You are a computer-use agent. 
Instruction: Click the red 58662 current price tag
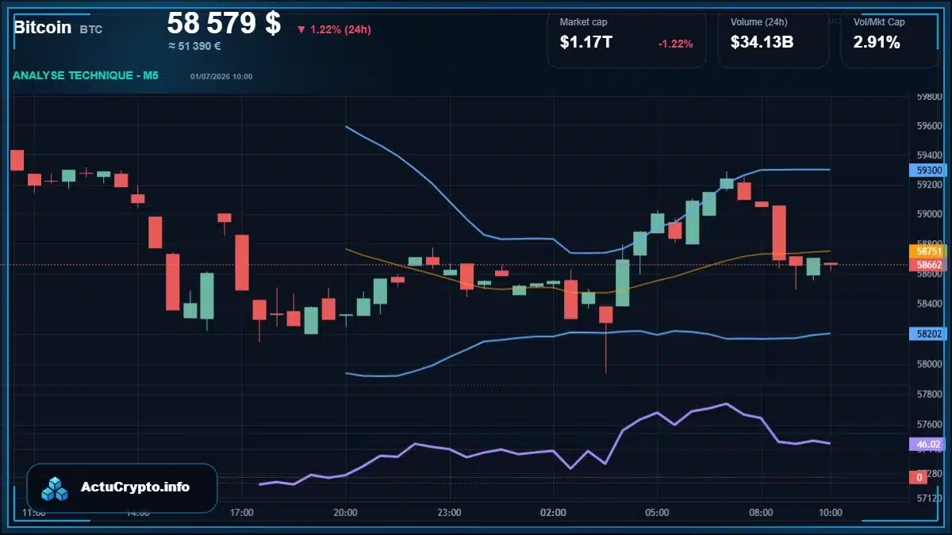click(x=930, y=265)
